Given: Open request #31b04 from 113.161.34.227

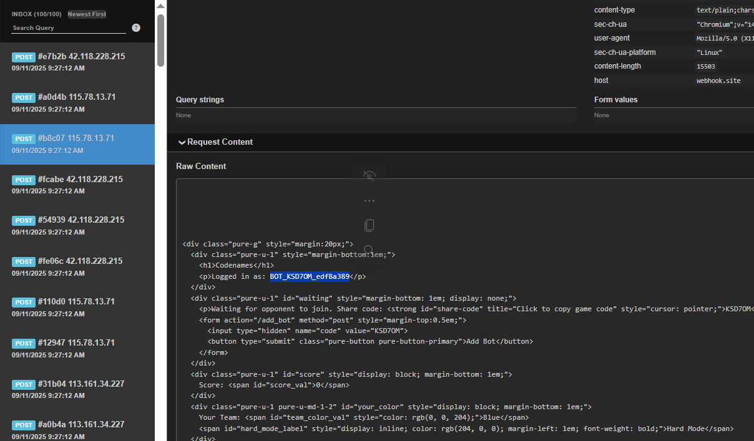Looking at the screenshot, I should (77, 389).
